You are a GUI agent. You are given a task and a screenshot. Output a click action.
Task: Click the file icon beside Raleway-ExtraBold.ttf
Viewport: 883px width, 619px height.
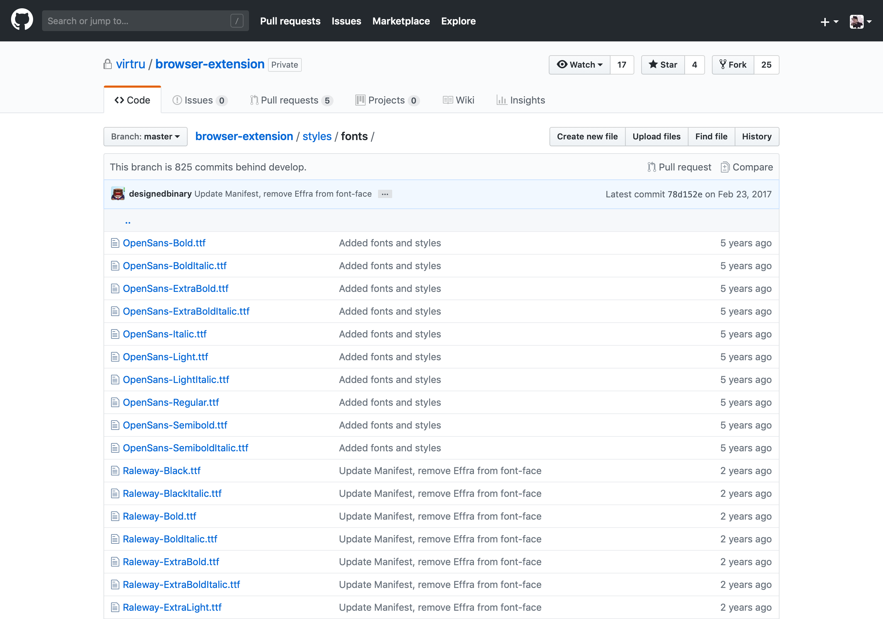point(115,562)
